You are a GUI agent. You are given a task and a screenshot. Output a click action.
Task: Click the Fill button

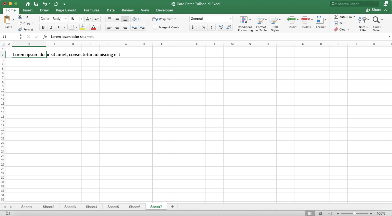coord(340,23)
